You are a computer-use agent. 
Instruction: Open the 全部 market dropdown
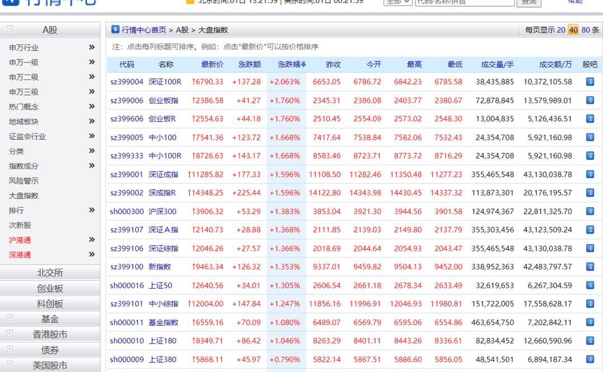(398, 2)
